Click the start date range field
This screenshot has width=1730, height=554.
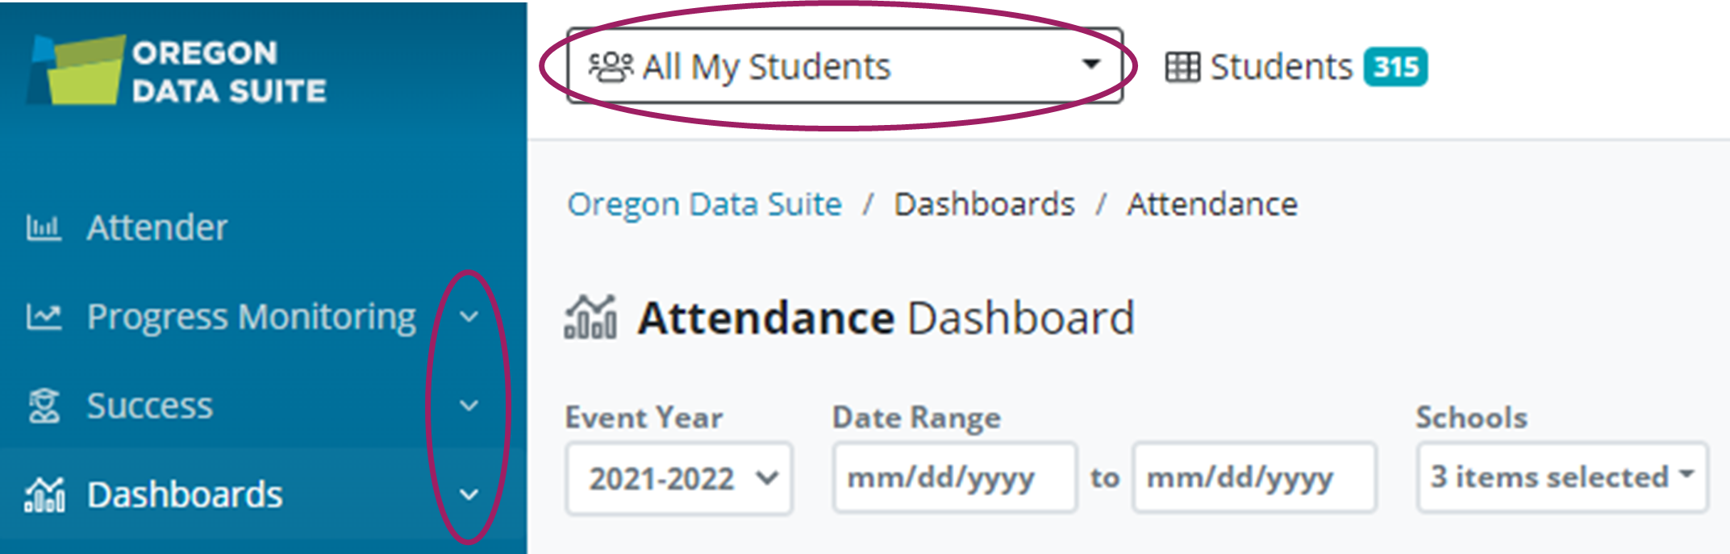[954, 478]
